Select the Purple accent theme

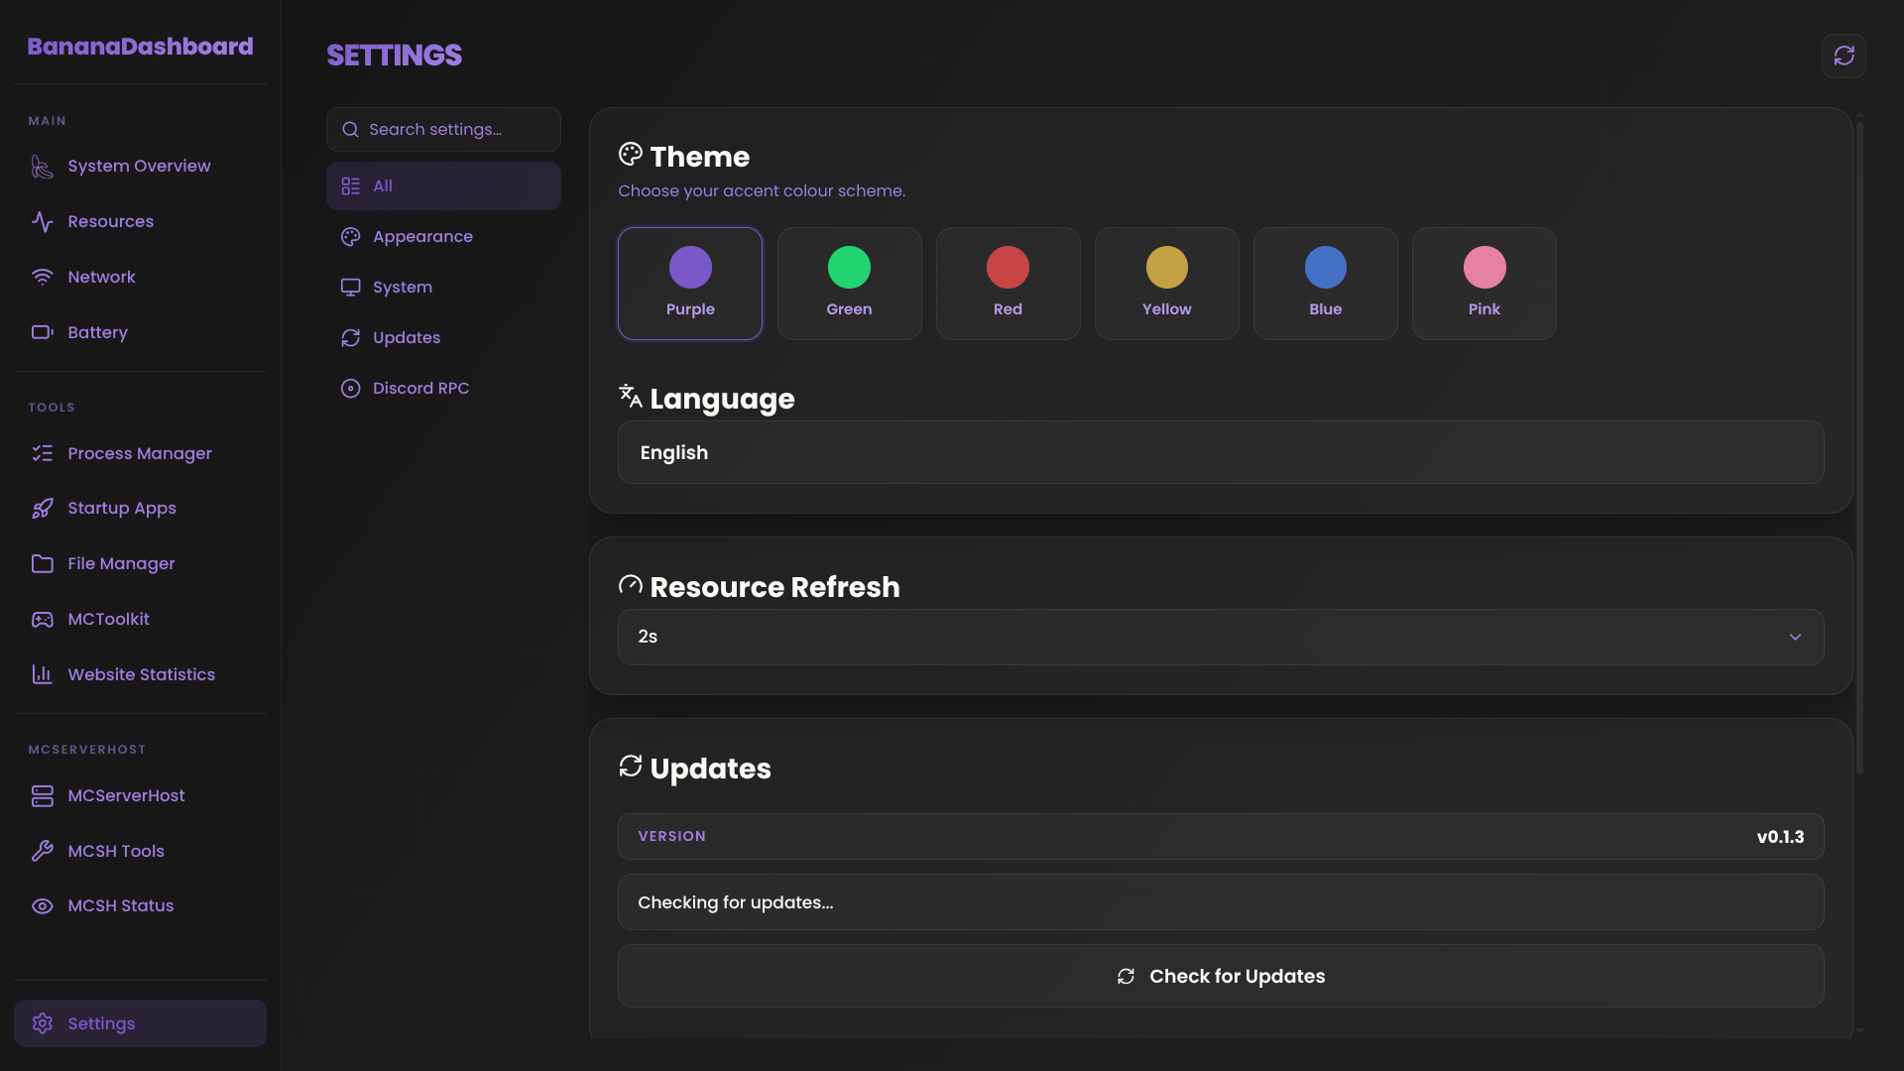(690, 284)
